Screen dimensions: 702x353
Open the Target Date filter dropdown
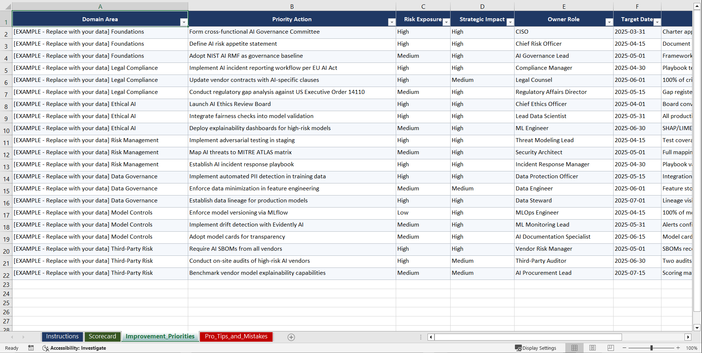(657, 22)
